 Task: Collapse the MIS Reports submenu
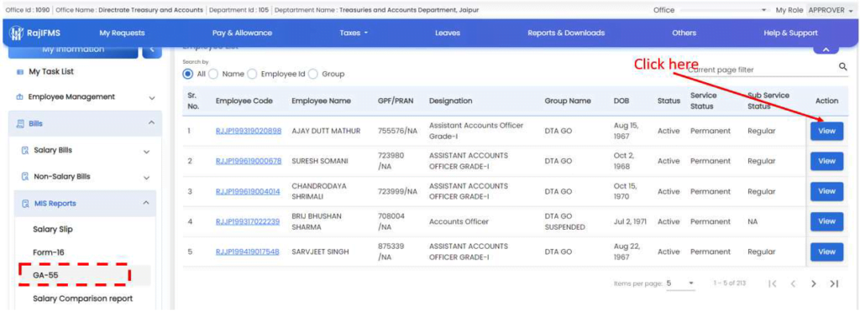pos(146,203)
